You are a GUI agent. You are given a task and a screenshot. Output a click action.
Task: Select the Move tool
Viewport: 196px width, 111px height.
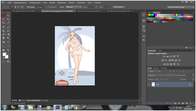[8, 15]
